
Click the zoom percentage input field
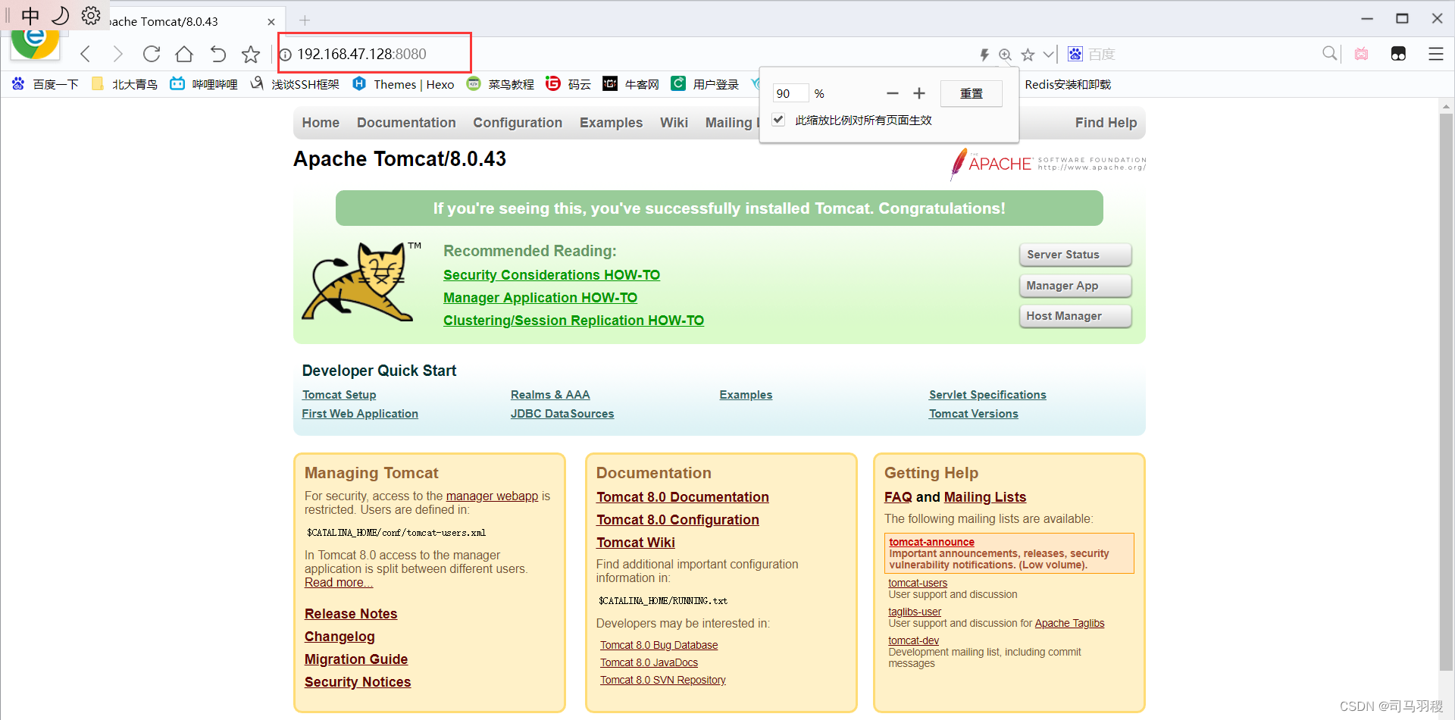(x=790, y=93)
